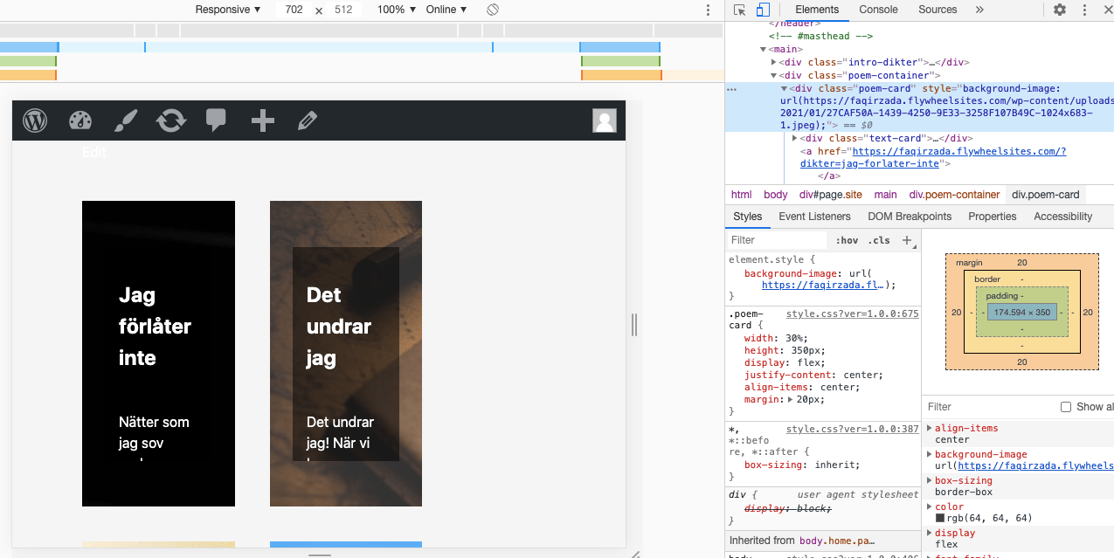Open the 100% zoom dropdown

click(396, 10)
